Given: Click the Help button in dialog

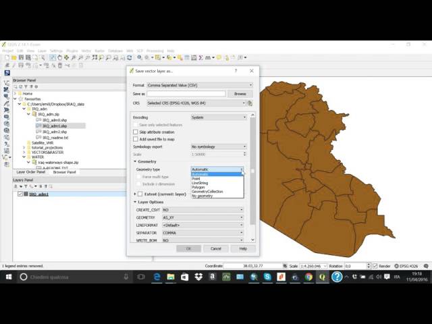Looking at the screenshot, I should 243,248.
